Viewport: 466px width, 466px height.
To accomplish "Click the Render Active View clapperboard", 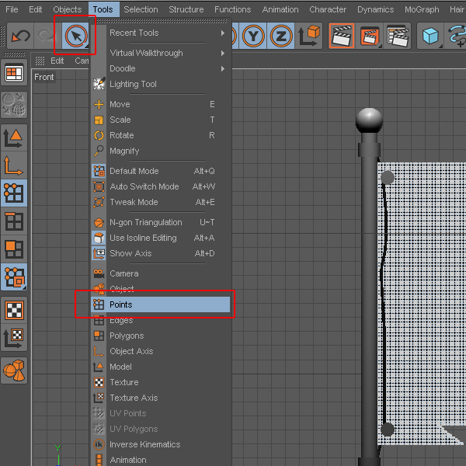I will 341,36.
